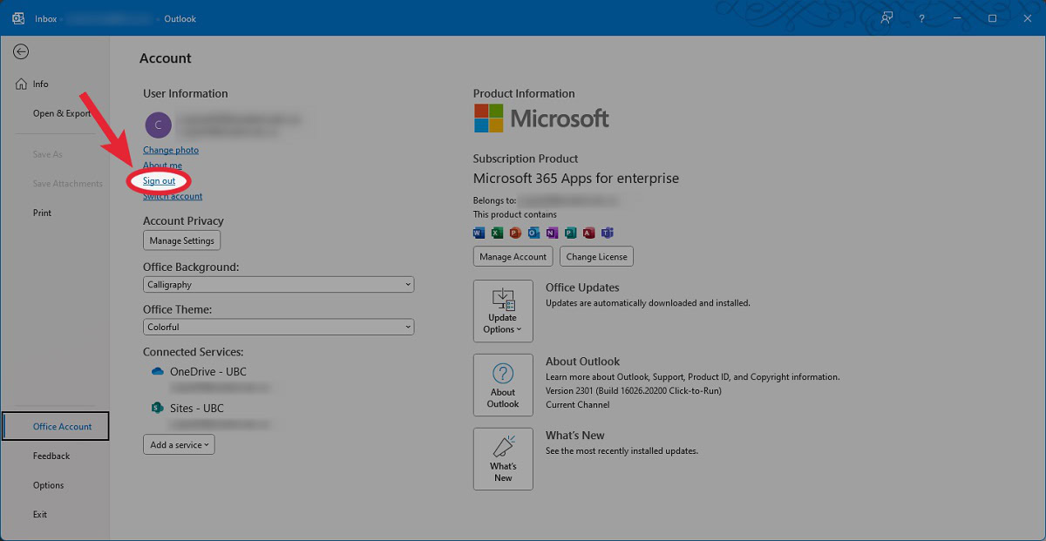
Task: Click the OneDrive cloud icon
Action: (158, 371)
